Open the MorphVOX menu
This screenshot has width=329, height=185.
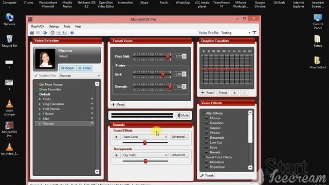point(38,26)
